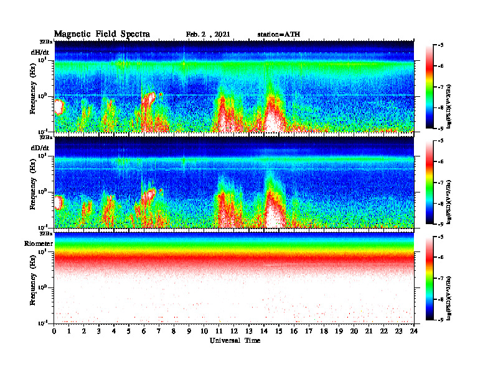The image size is (493, 380).
Task: Click the '20' tick on Universal Time axis
Action: pos(354,331)
